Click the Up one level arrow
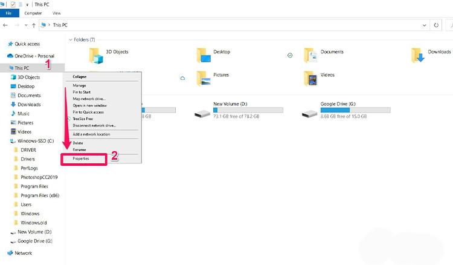453x265 pixels. pos(33,25)
